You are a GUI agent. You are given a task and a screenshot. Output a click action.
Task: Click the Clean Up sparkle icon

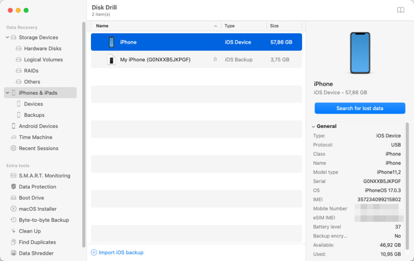[13, 231]
